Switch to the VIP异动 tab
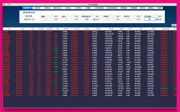Image resolution: width=180 pixels, height=112 pixels. [x=68, y=8]
